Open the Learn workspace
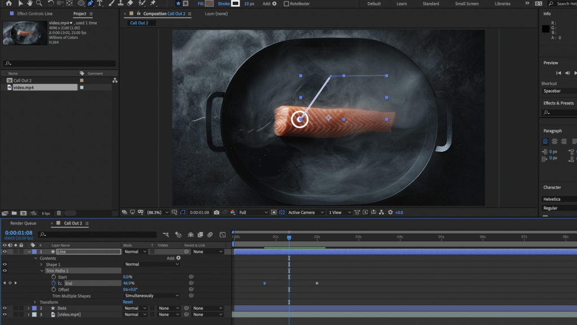 tap(402, 3)
